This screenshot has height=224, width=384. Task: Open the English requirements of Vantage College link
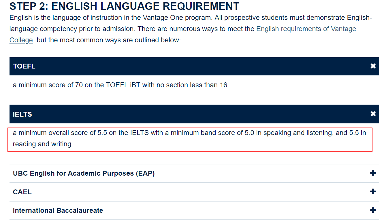tap(306, 29)
